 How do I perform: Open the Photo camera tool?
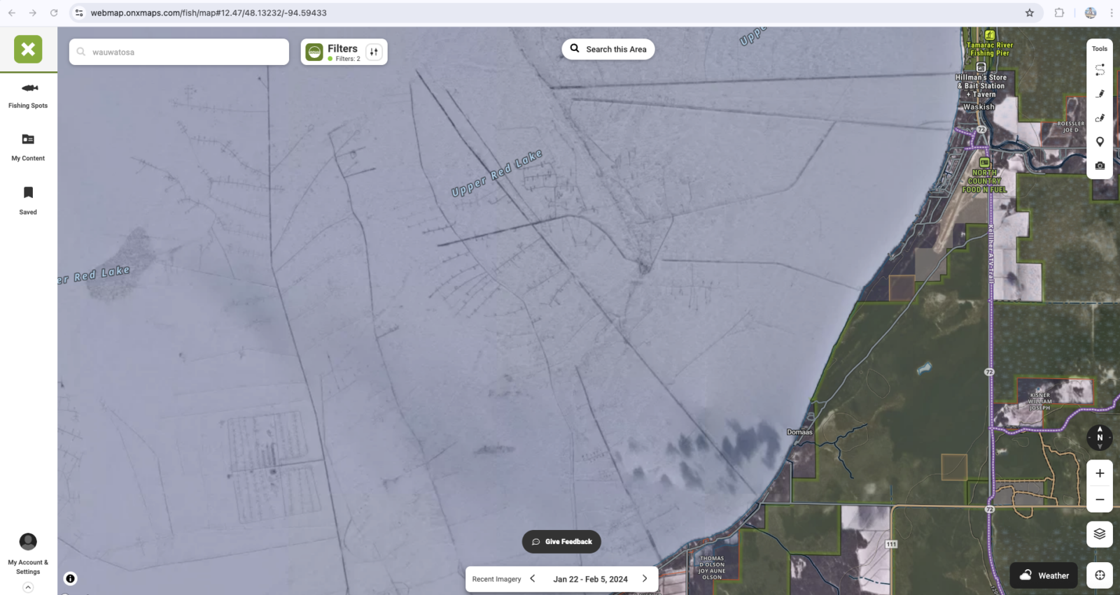tap(1100, 166)
